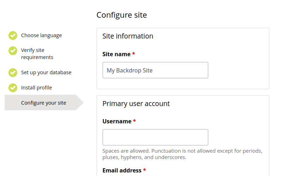Focus the Site name text field
284x176 pixels.
click(x=155, y=70)
